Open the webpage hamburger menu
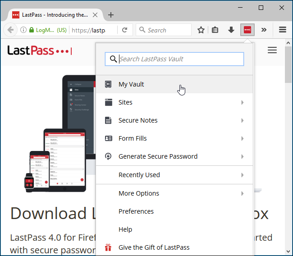 pos(272,50)
